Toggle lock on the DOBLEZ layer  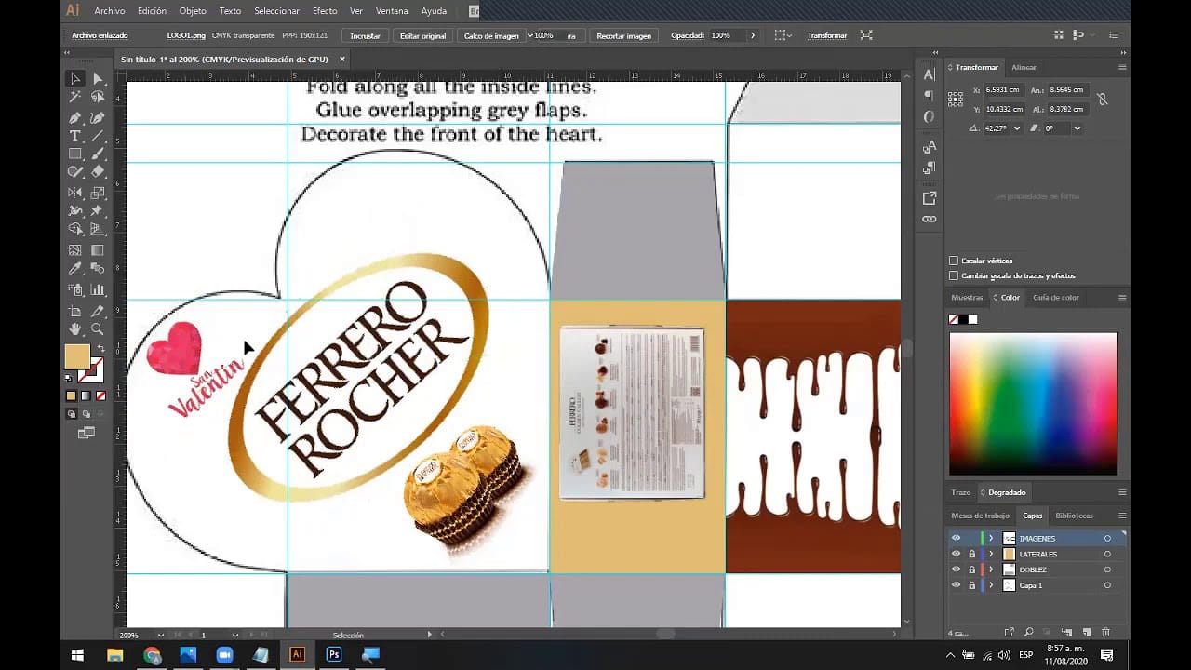click(x=971, y=569)
